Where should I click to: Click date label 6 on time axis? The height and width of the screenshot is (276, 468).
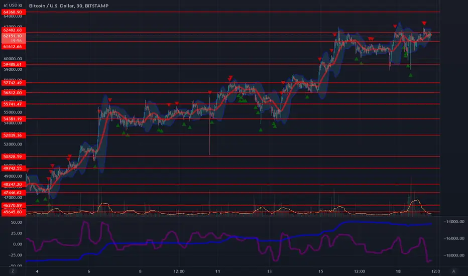89,271
